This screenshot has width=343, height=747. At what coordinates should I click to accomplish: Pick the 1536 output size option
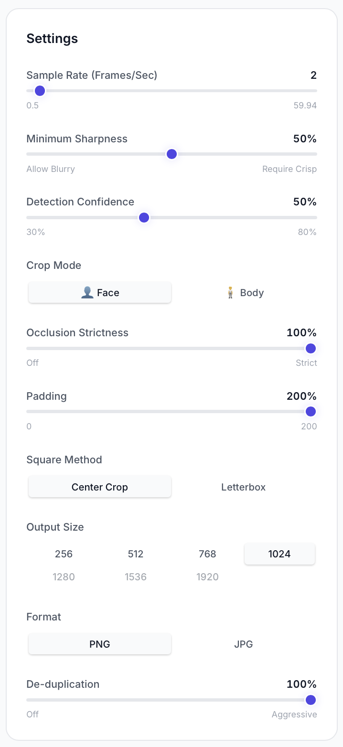pyautogui.click(x=136, y=577)
